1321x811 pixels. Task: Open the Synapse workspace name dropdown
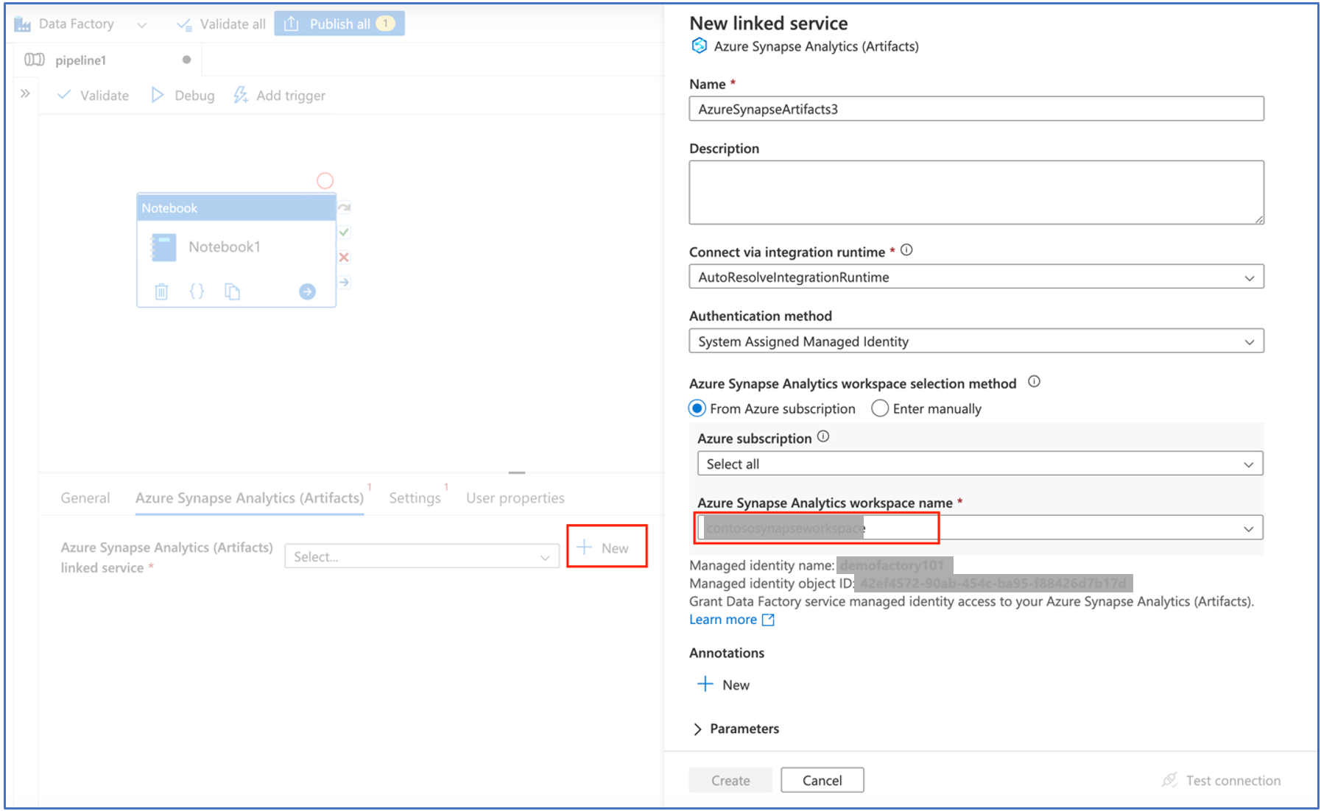click(x=980, y=528)
